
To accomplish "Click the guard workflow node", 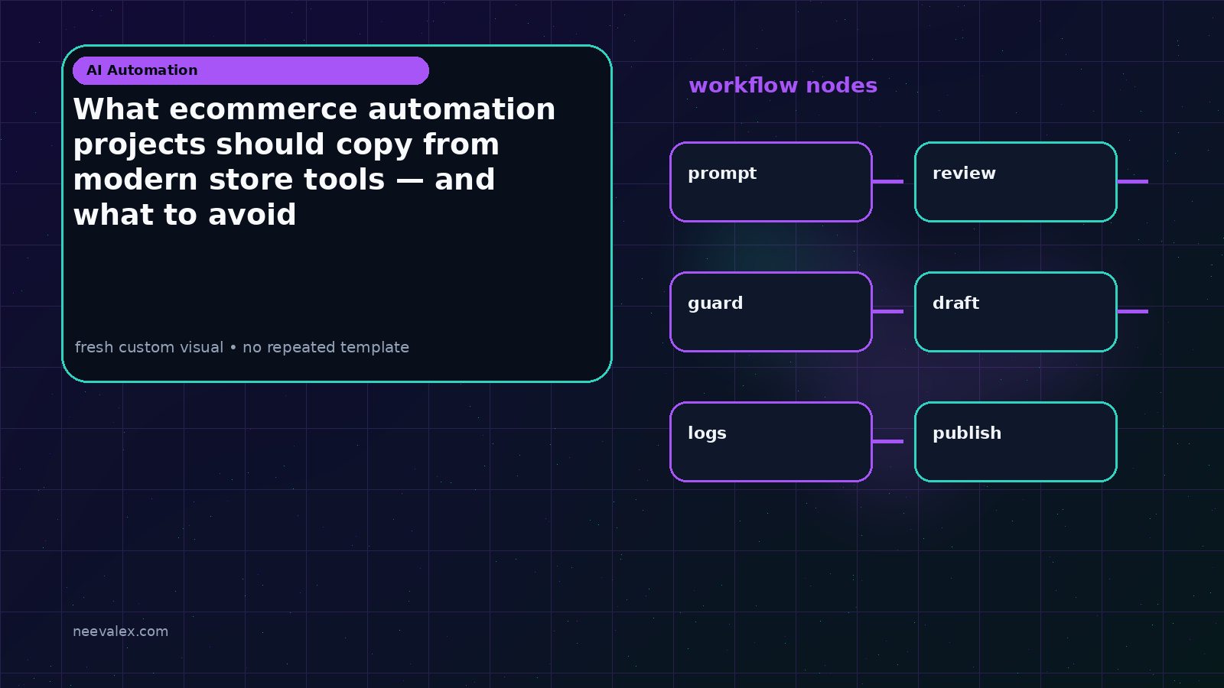I will (x=771, y=312).
